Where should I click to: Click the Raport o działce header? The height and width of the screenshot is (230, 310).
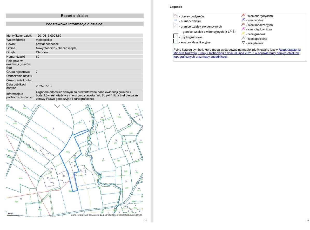[75, 16]
